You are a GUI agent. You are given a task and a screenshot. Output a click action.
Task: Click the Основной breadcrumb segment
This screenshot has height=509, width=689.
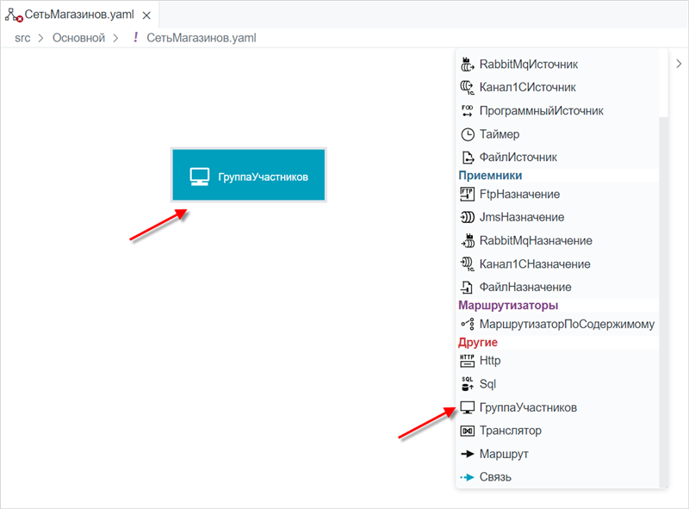(x=78, y=38)
